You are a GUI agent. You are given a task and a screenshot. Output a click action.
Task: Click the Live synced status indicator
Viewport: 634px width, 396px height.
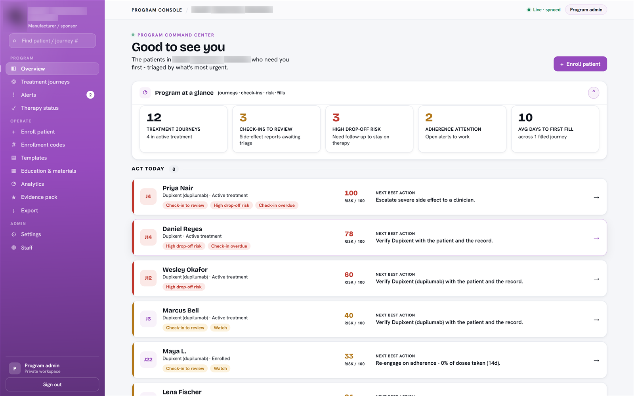coord(544,10)
